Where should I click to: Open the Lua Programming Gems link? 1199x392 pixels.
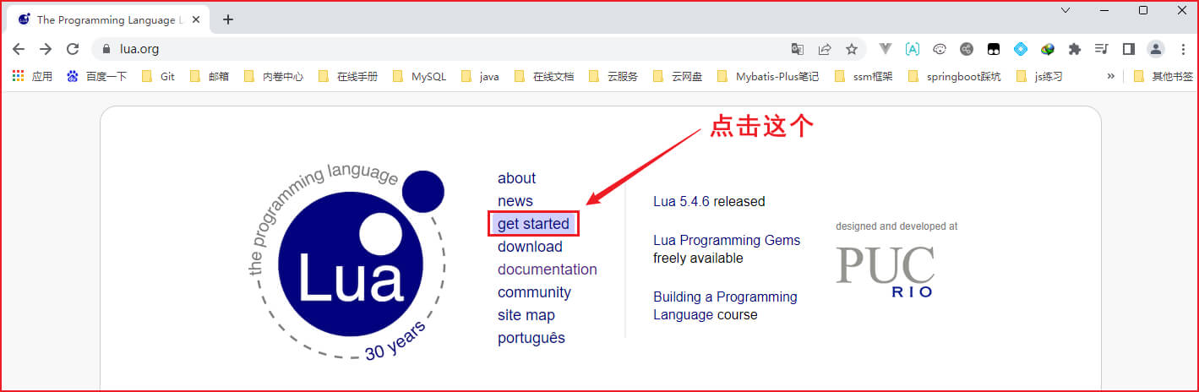click(x=727, y=240)
